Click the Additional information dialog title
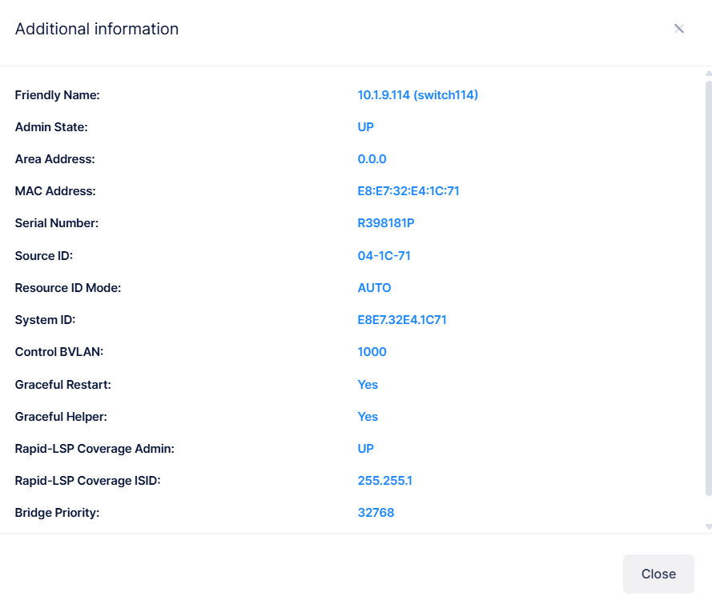This screenshot has height=612, width=712. coord(97,29)
